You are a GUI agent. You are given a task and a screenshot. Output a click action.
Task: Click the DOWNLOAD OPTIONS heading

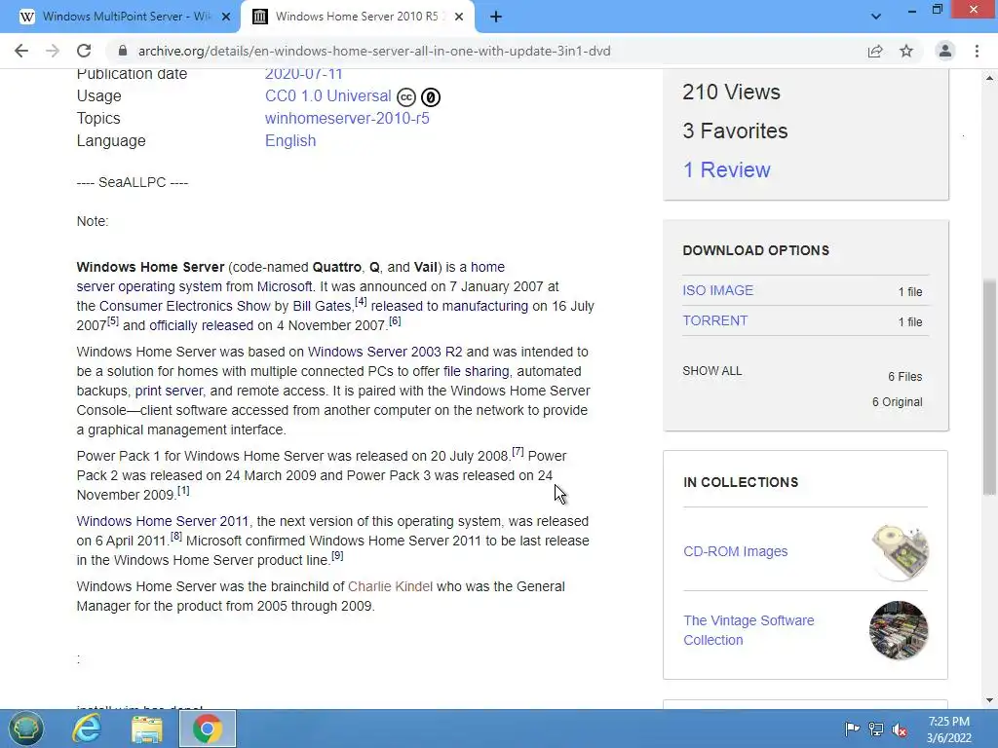click(755, 250)
